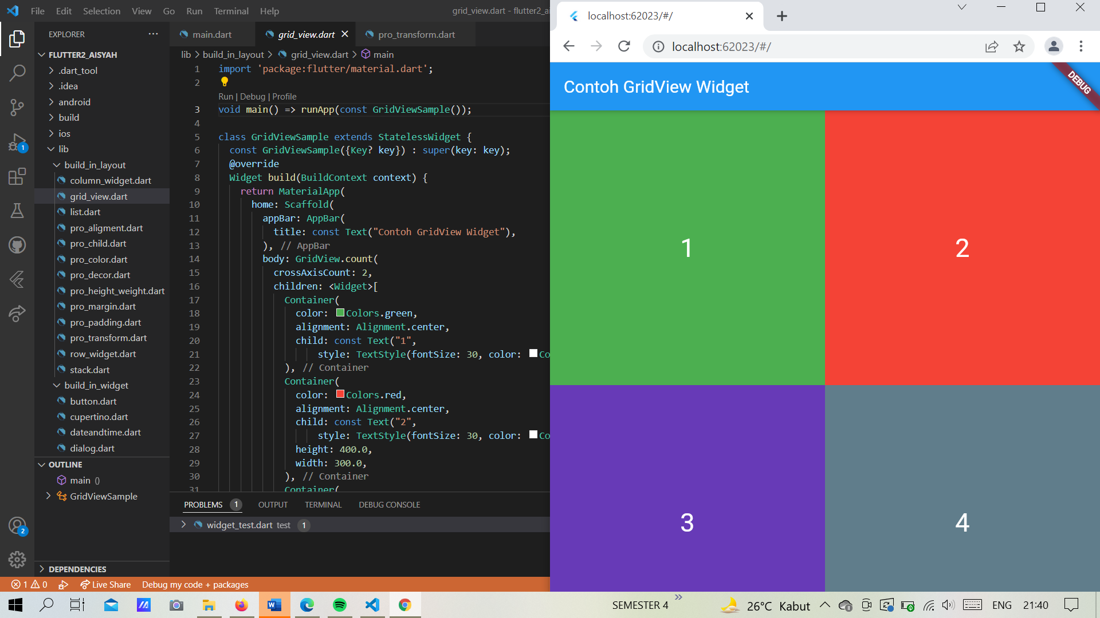
Task: Click 'Debug my code + packages' in status bar
Action: tap(195, 584)
